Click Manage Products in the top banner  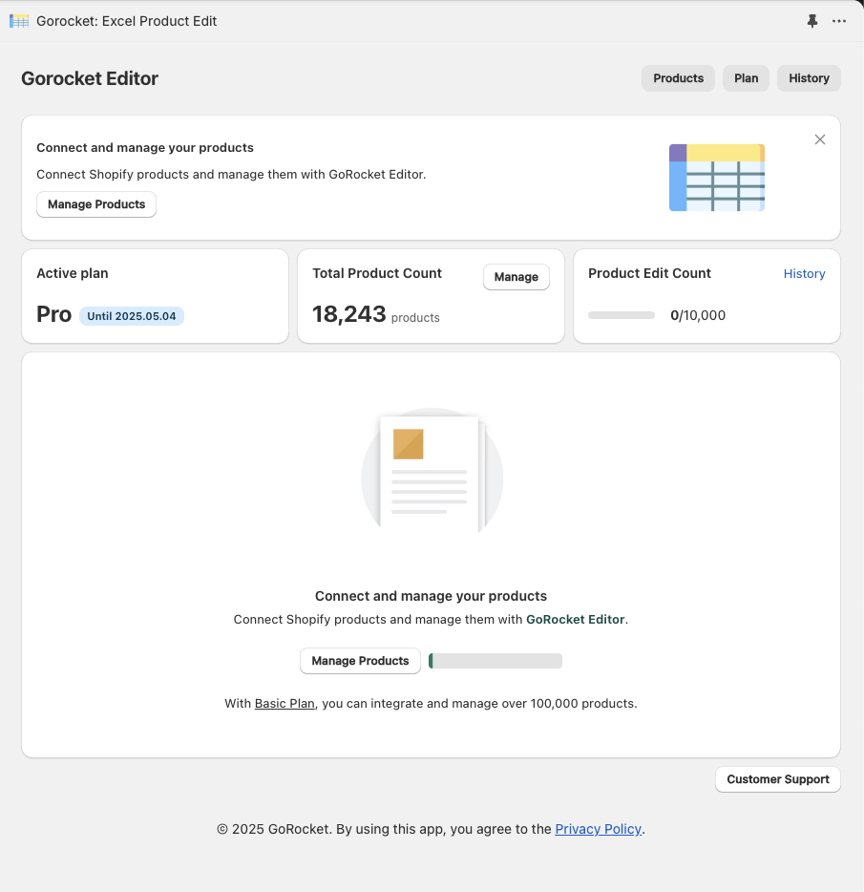96,204
